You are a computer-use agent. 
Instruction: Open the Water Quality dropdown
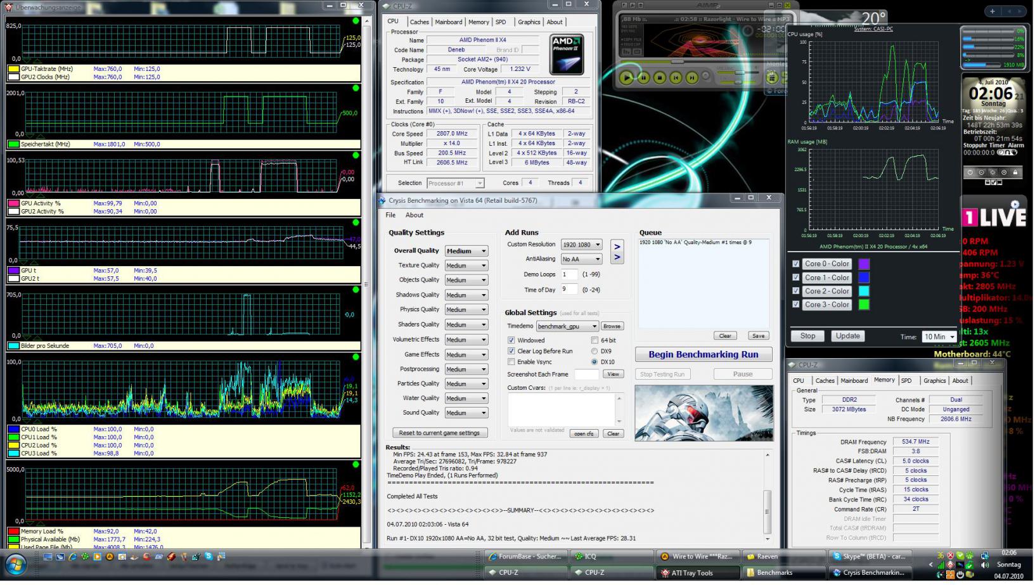point(466,399)
